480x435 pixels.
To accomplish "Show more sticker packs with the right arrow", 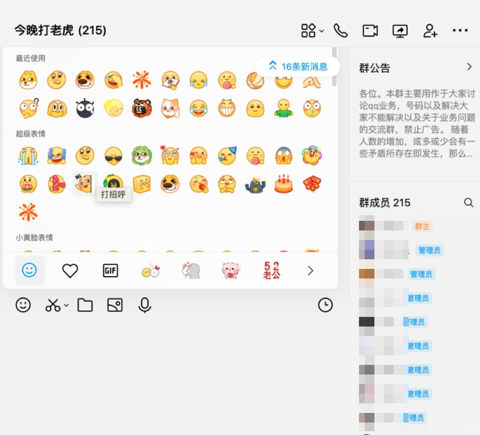I will coord(310,271).
